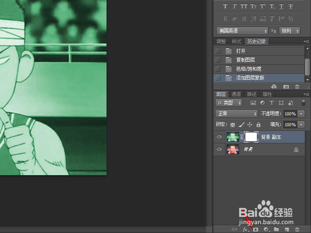Filter for adjustment layers
This screenshot has width=311, height=233.
pos(262,103)
